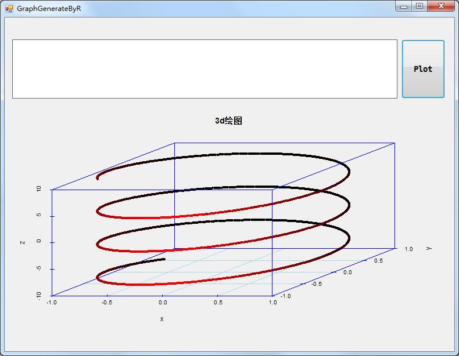The width and height of the screenshot is (459, 356).
Task: Click the z axis label
Action: coord(22,243)
